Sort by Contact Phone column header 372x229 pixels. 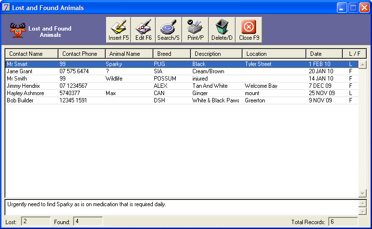[82, 54]
